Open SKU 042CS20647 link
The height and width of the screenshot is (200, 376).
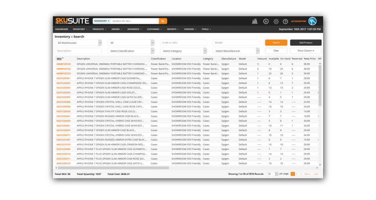tap(63, 130)
